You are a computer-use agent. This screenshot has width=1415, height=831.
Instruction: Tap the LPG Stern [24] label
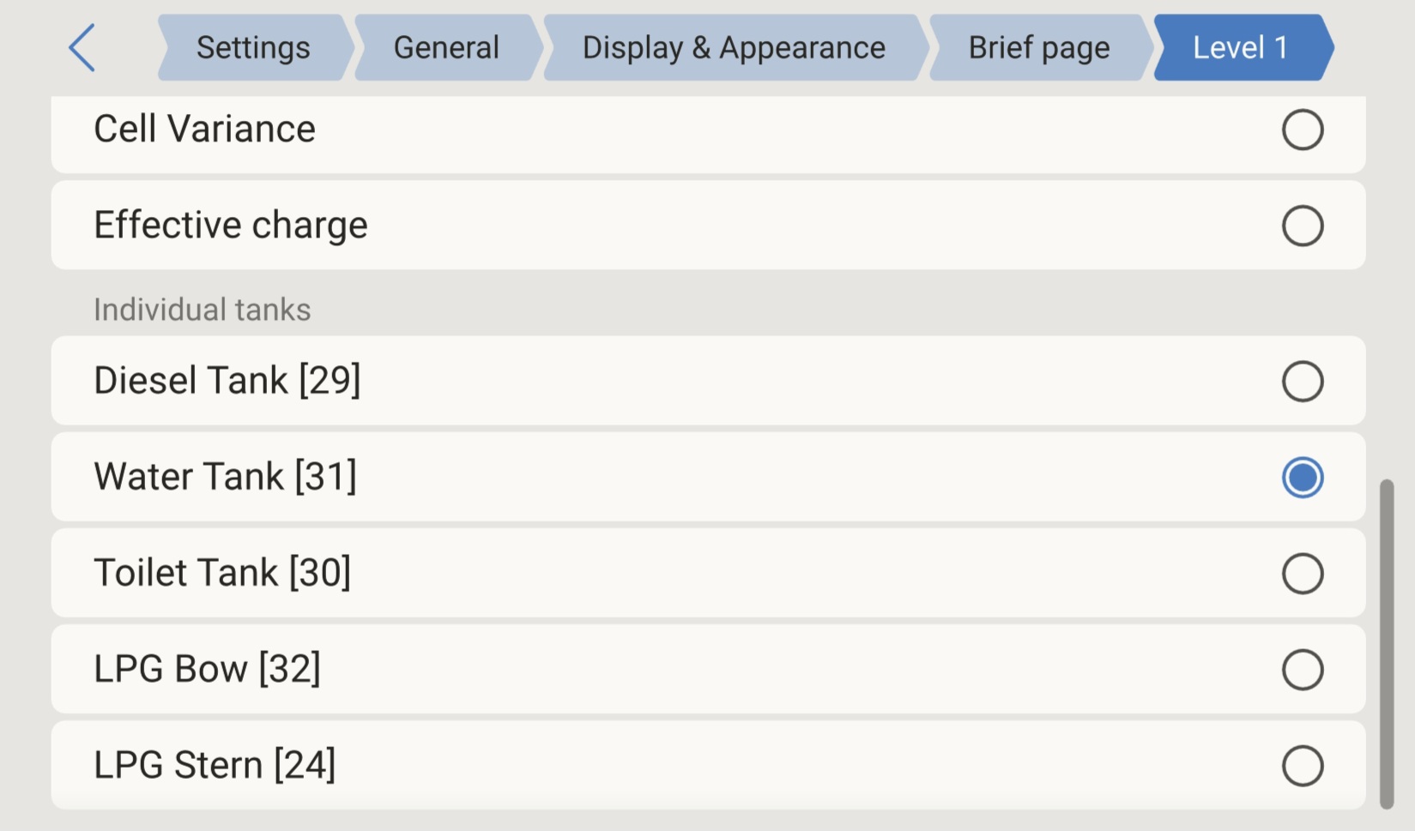coord(215,765)
